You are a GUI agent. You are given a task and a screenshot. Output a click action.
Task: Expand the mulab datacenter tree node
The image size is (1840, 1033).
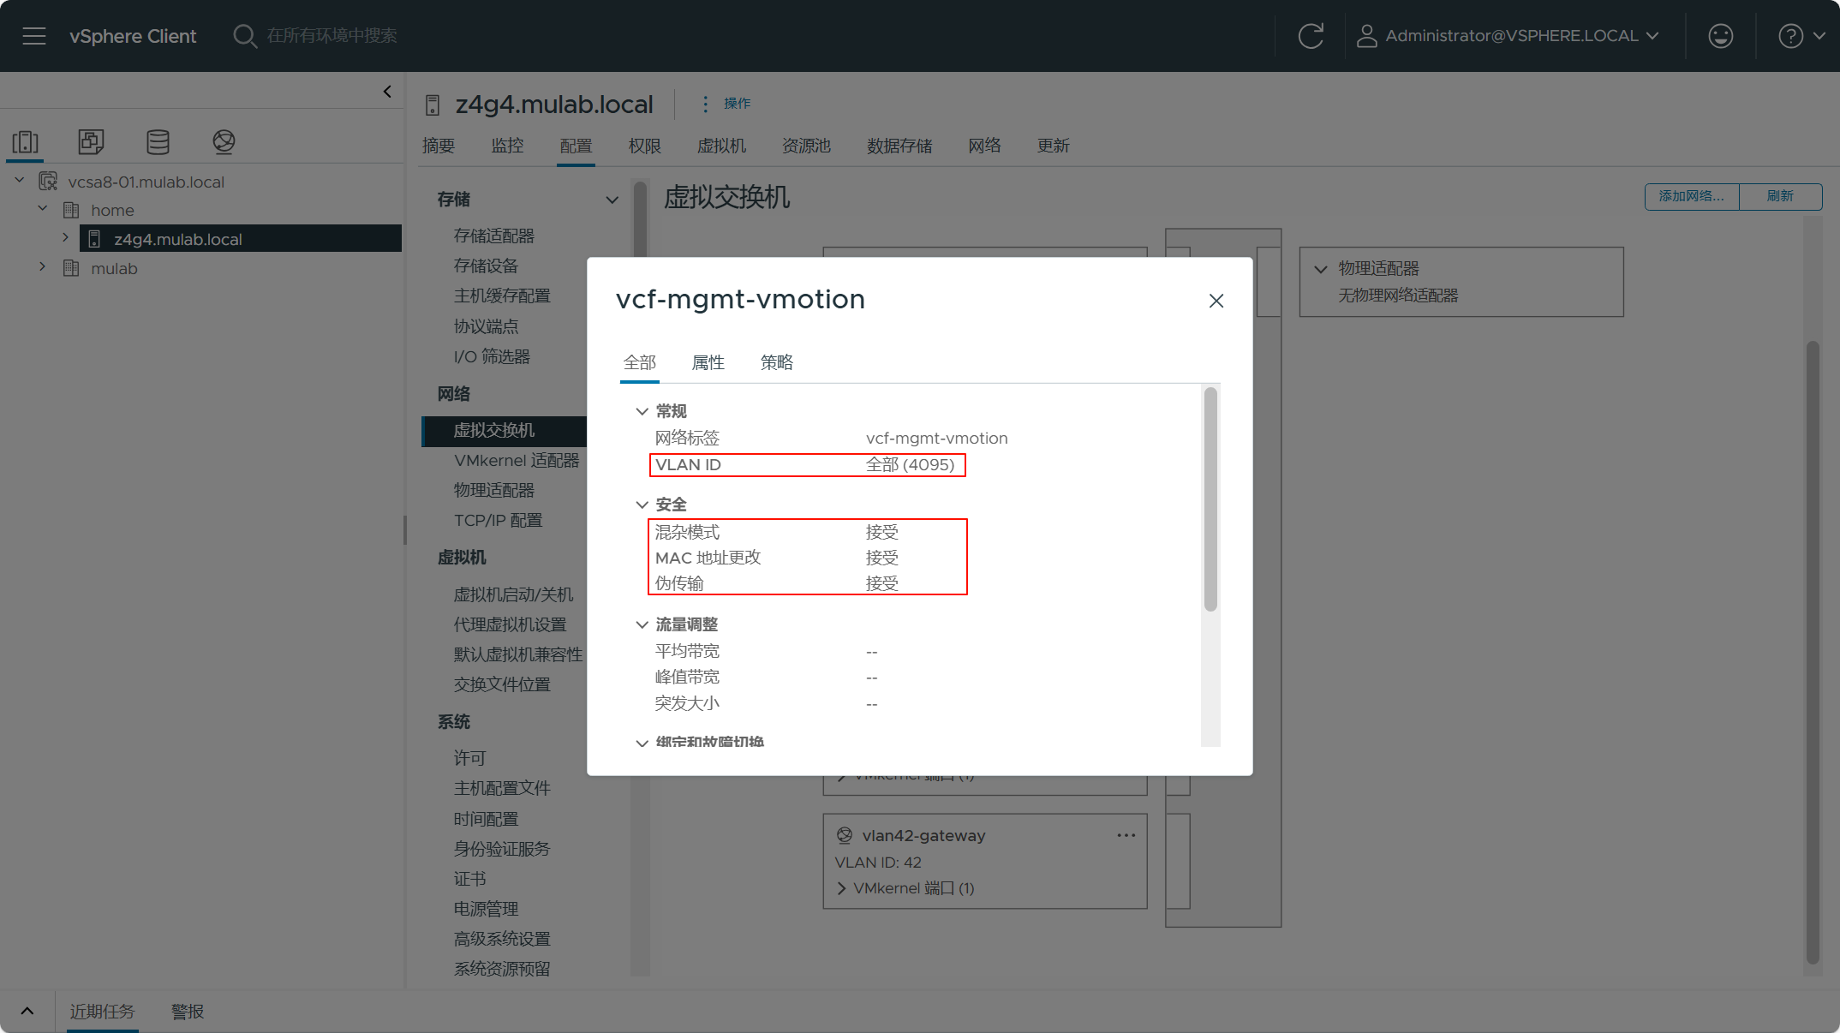[42, 267]
